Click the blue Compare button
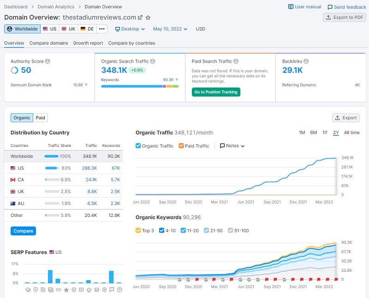Viewport: 369px width, 298px height. pos(24,231)
